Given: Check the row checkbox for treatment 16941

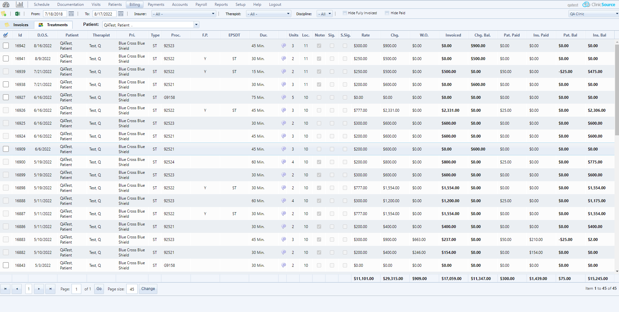Looking at the screenshot, I should point(6,59).
